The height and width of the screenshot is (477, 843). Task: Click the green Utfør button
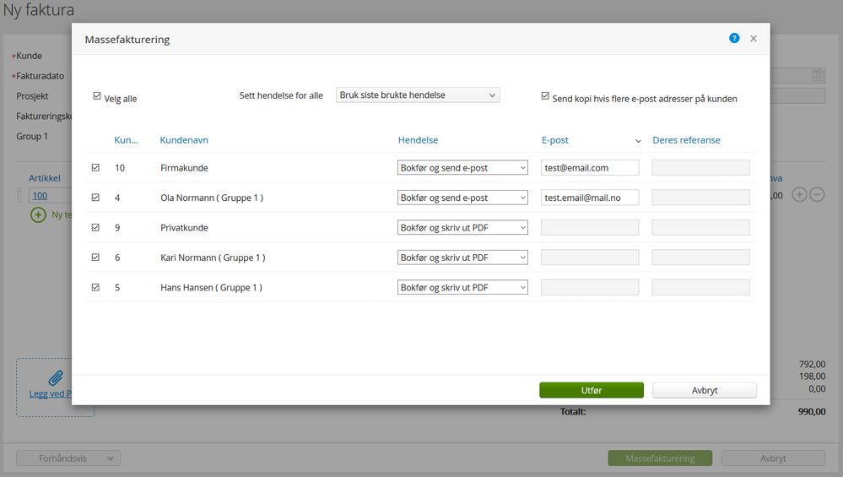click(x=592, y=390)
